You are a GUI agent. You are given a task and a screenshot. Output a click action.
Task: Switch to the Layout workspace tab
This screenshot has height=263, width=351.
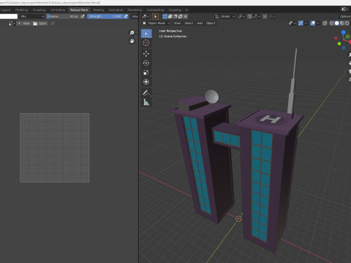tap(6, 9)
